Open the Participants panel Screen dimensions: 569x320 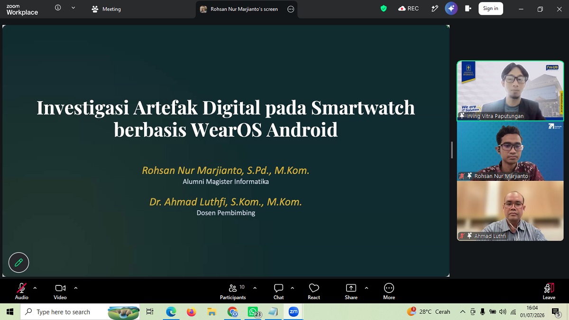pyautogui.click(x=233, y=291)
